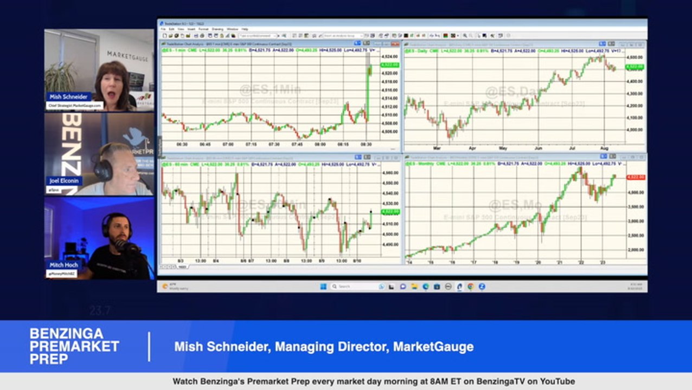Open the Window menu
Viewport: 692px width, 390px height.
[x=233, y=29]
